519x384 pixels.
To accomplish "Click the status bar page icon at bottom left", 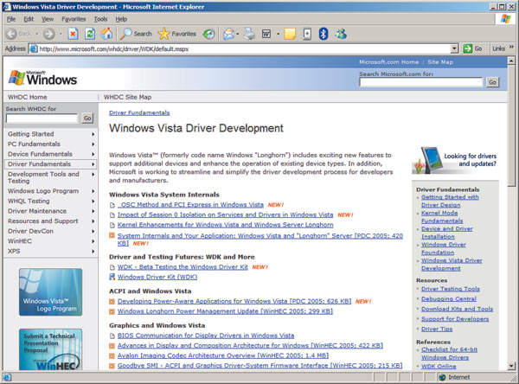I will [7, 377].
